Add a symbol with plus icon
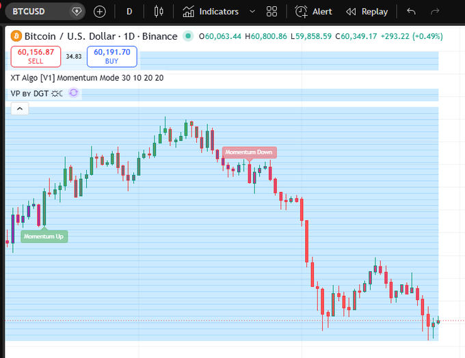Screen dimensions: 465x358 pyautogui.click(x=100, y=12)
